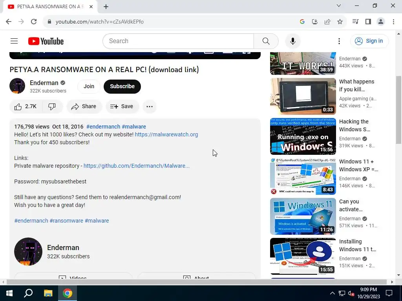
Task: Open 'Hacking the Windows S...' video title
Action: [x=354, y=125]
